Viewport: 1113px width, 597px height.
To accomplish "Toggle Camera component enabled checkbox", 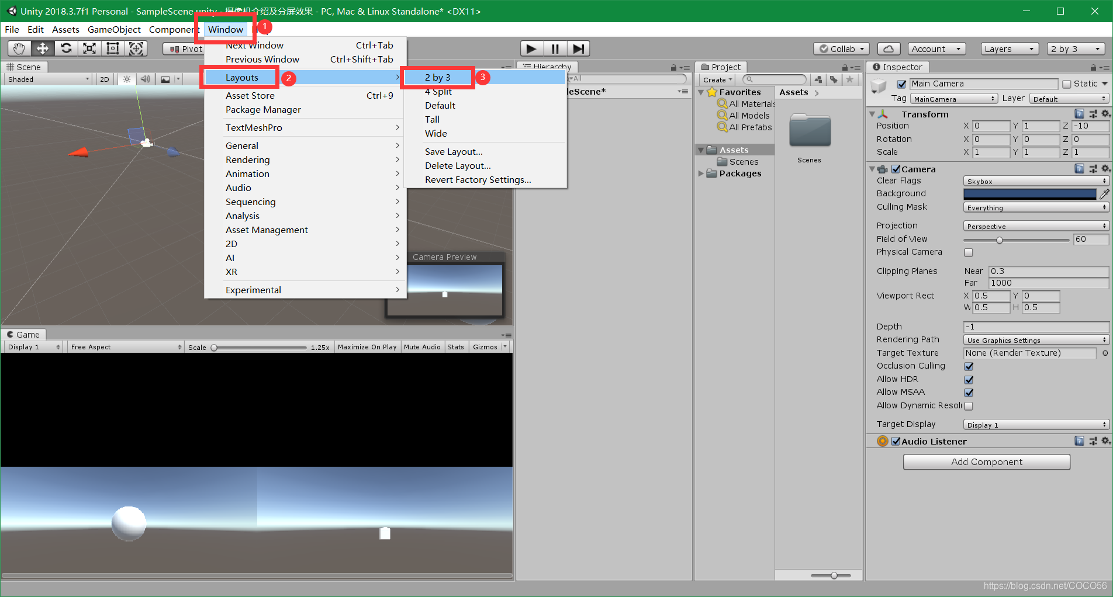I will coord(896,169).
